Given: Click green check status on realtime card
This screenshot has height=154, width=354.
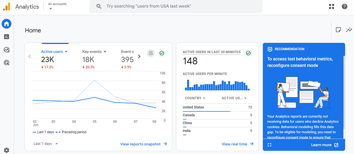Looking at the screenshot, I should 248,53.
